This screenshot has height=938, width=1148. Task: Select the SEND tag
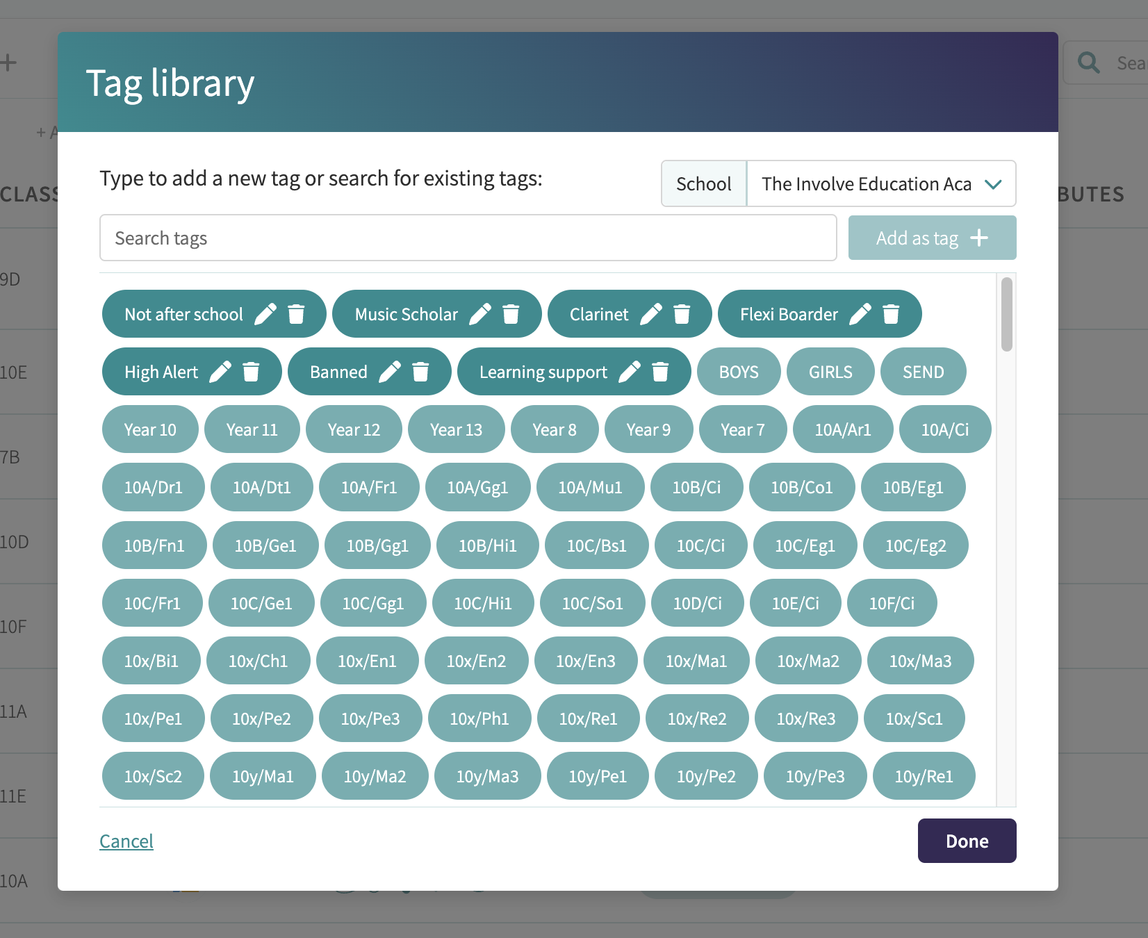(923, 372)
